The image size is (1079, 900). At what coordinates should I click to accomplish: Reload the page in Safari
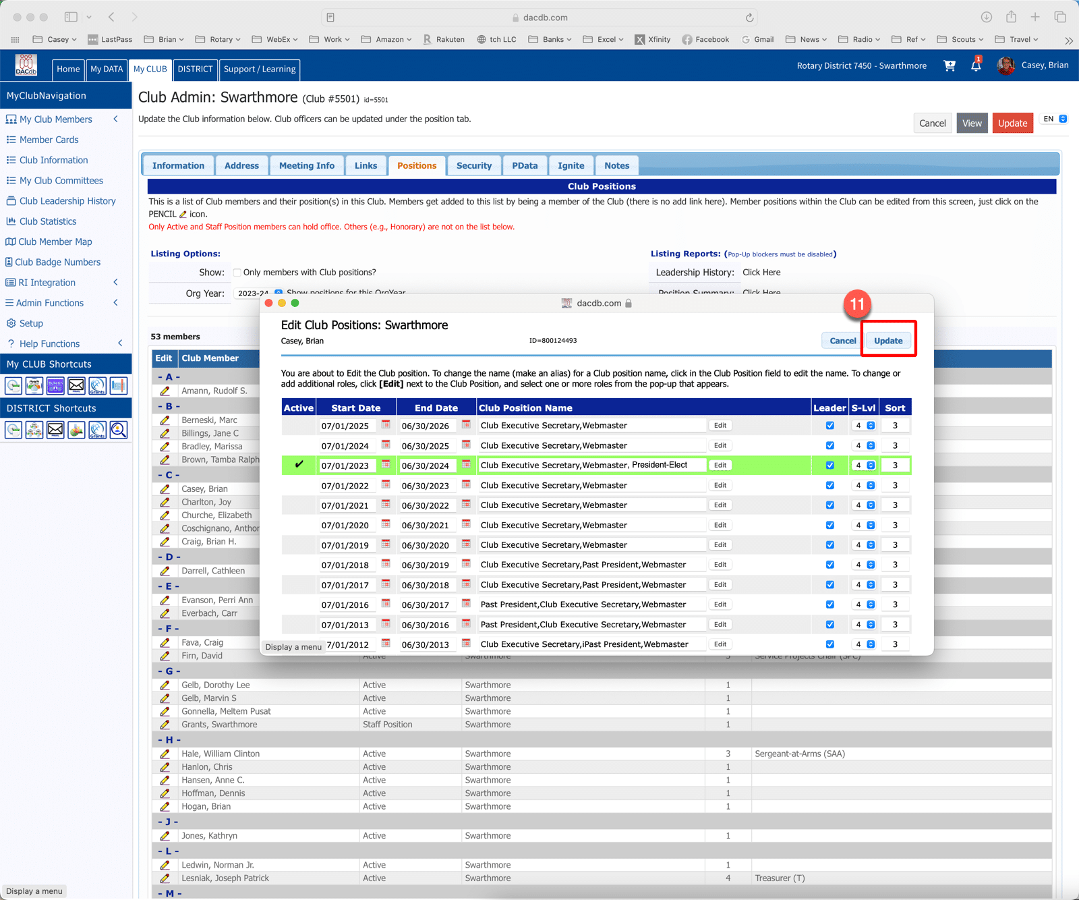(x=749, y=18)
